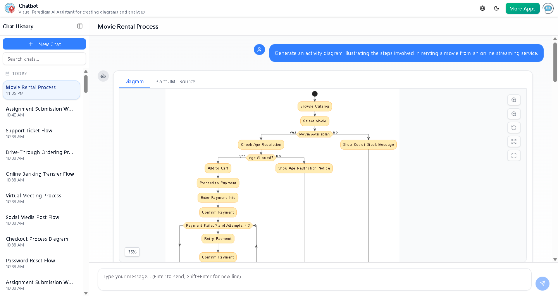Zoom out of the diagram

point(514,114)
